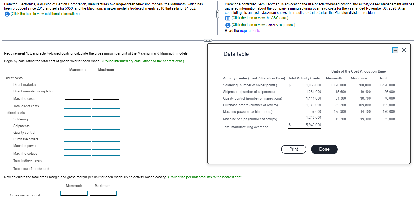The height and width of the screenshot is (197, 414).
Task: Select Maximum Shipments input field
Action: pos(106,126)
